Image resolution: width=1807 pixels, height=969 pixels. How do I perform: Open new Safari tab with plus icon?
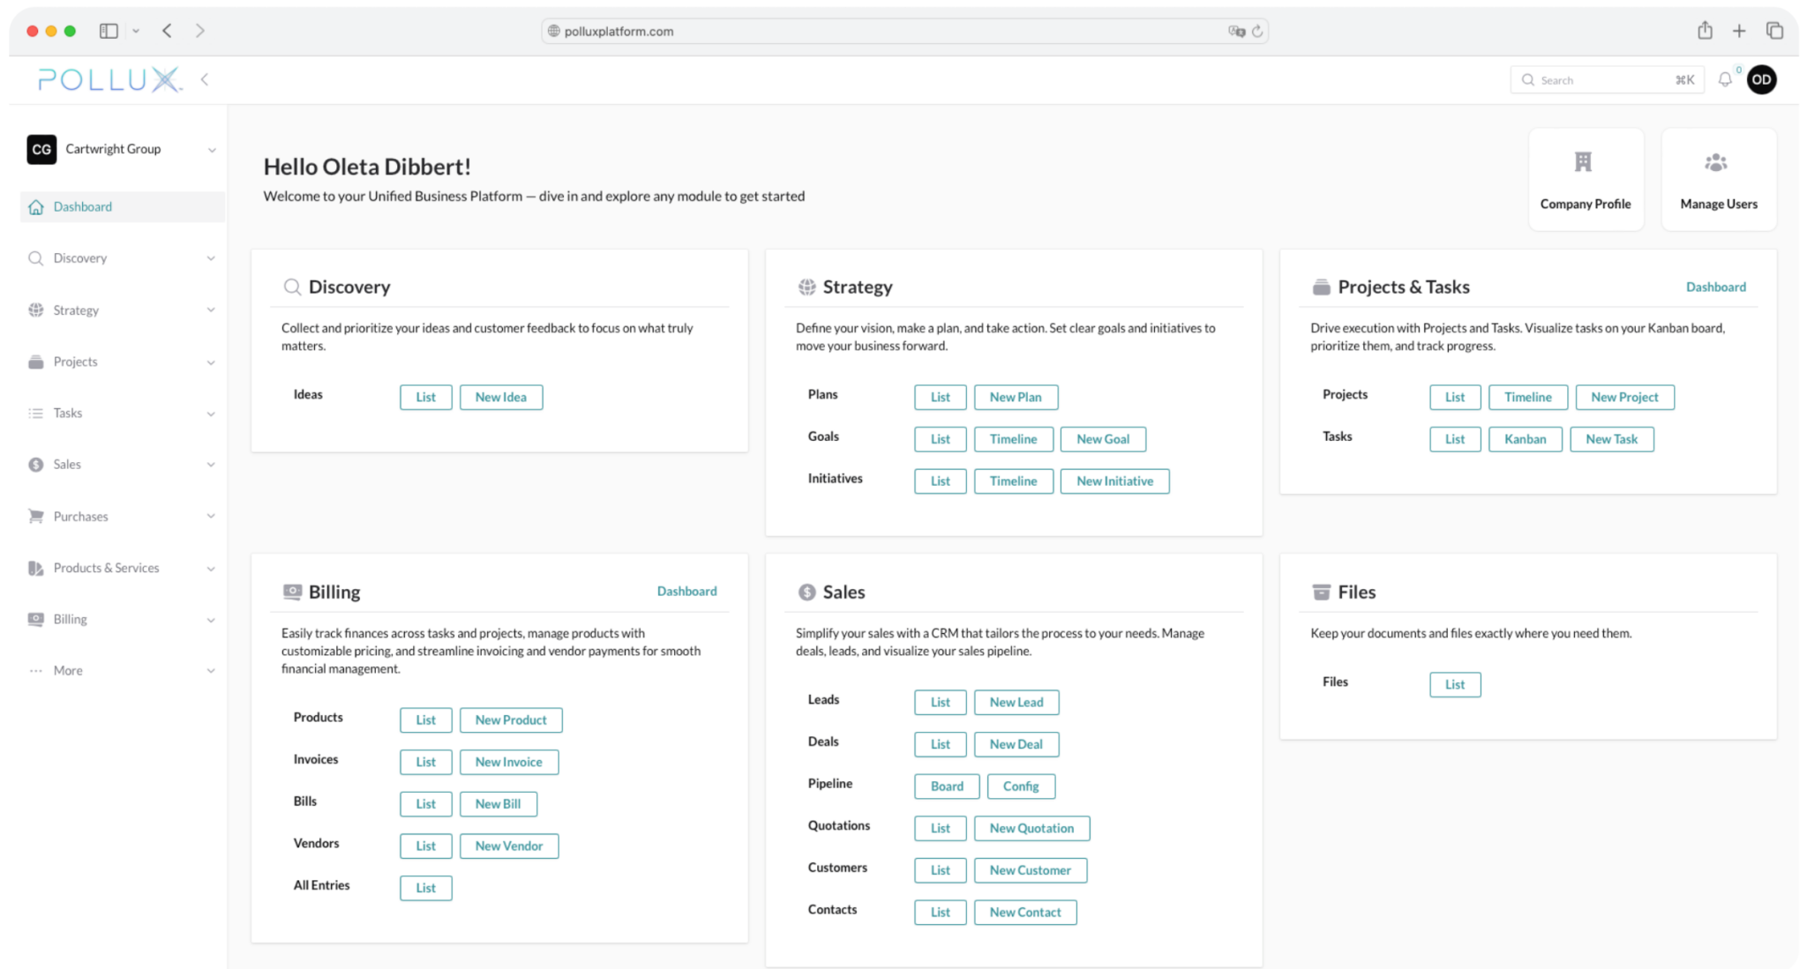point(1739,31)
